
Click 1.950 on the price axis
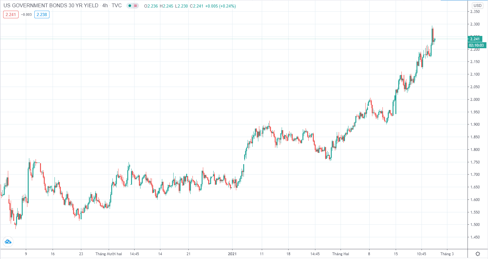click(x=475, y=112)
